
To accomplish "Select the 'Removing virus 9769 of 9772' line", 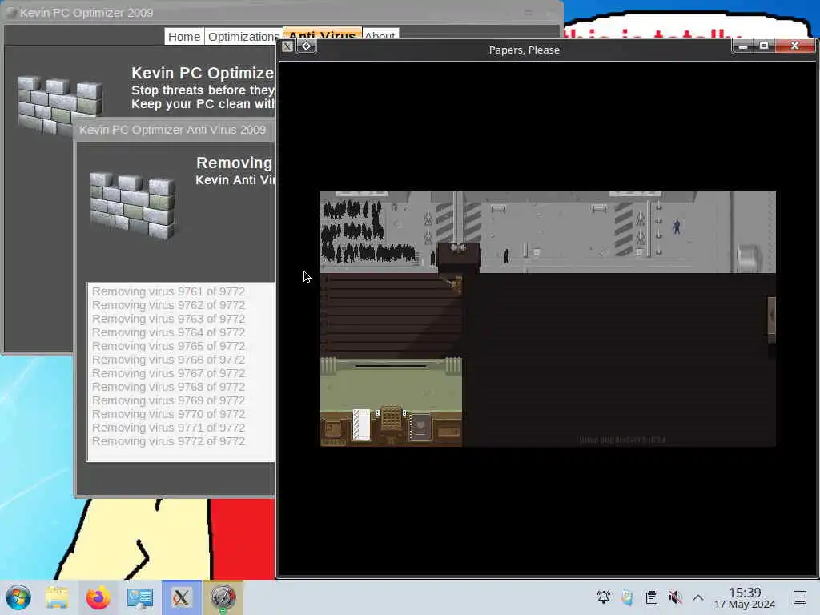I will 168,400.
